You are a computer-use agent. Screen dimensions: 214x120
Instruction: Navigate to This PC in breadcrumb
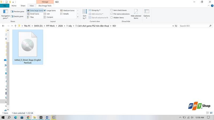point(27,26)
